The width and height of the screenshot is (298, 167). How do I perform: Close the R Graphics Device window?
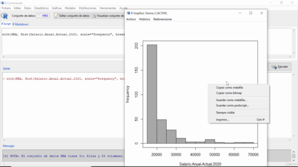(x=262, y=13)
